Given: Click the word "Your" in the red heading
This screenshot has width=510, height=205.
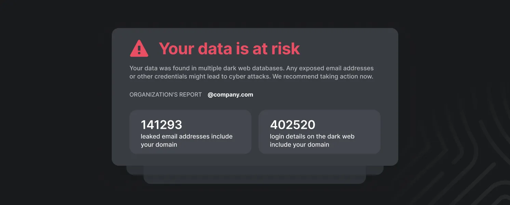Looking at the screenshot, I should coord(176,49).
